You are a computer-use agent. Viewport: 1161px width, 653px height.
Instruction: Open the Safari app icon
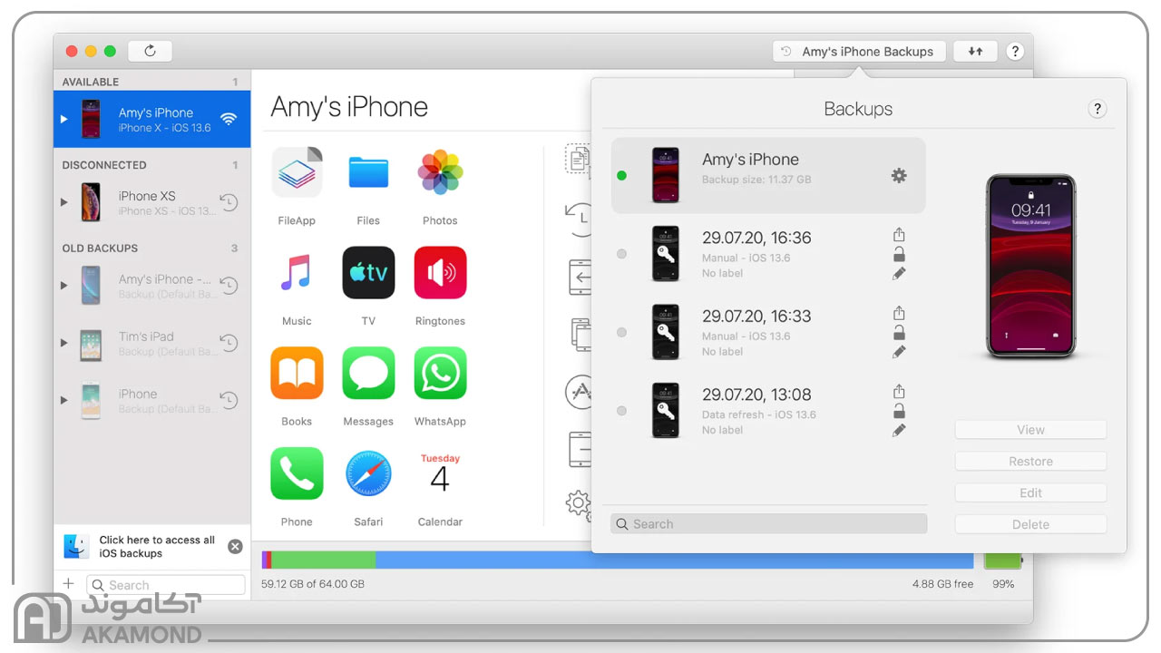[368, 473]
